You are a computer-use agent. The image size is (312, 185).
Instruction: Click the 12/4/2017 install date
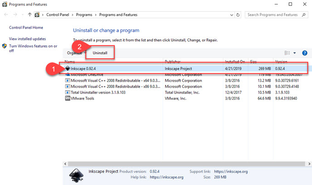click(233, 92)
